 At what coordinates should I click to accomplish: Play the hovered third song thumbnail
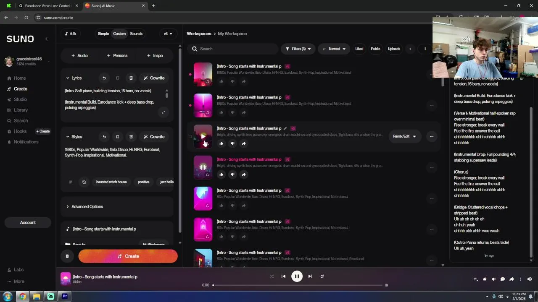(203, 136)
